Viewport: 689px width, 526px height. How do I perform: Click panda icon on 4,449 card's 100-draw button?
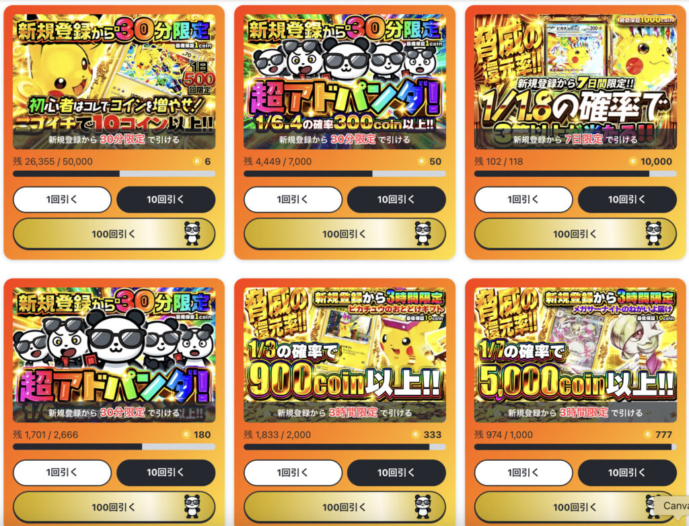[423, 233]
